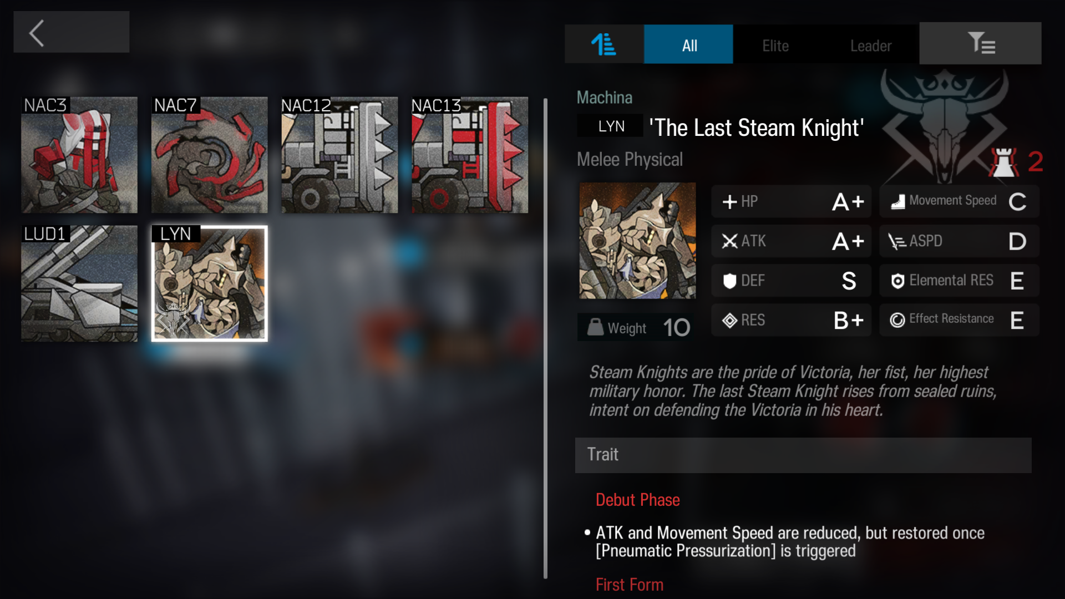The width and height of the screenshot is (1065, 599).
Task: Open the filter list icon
Action: point(980,43)
